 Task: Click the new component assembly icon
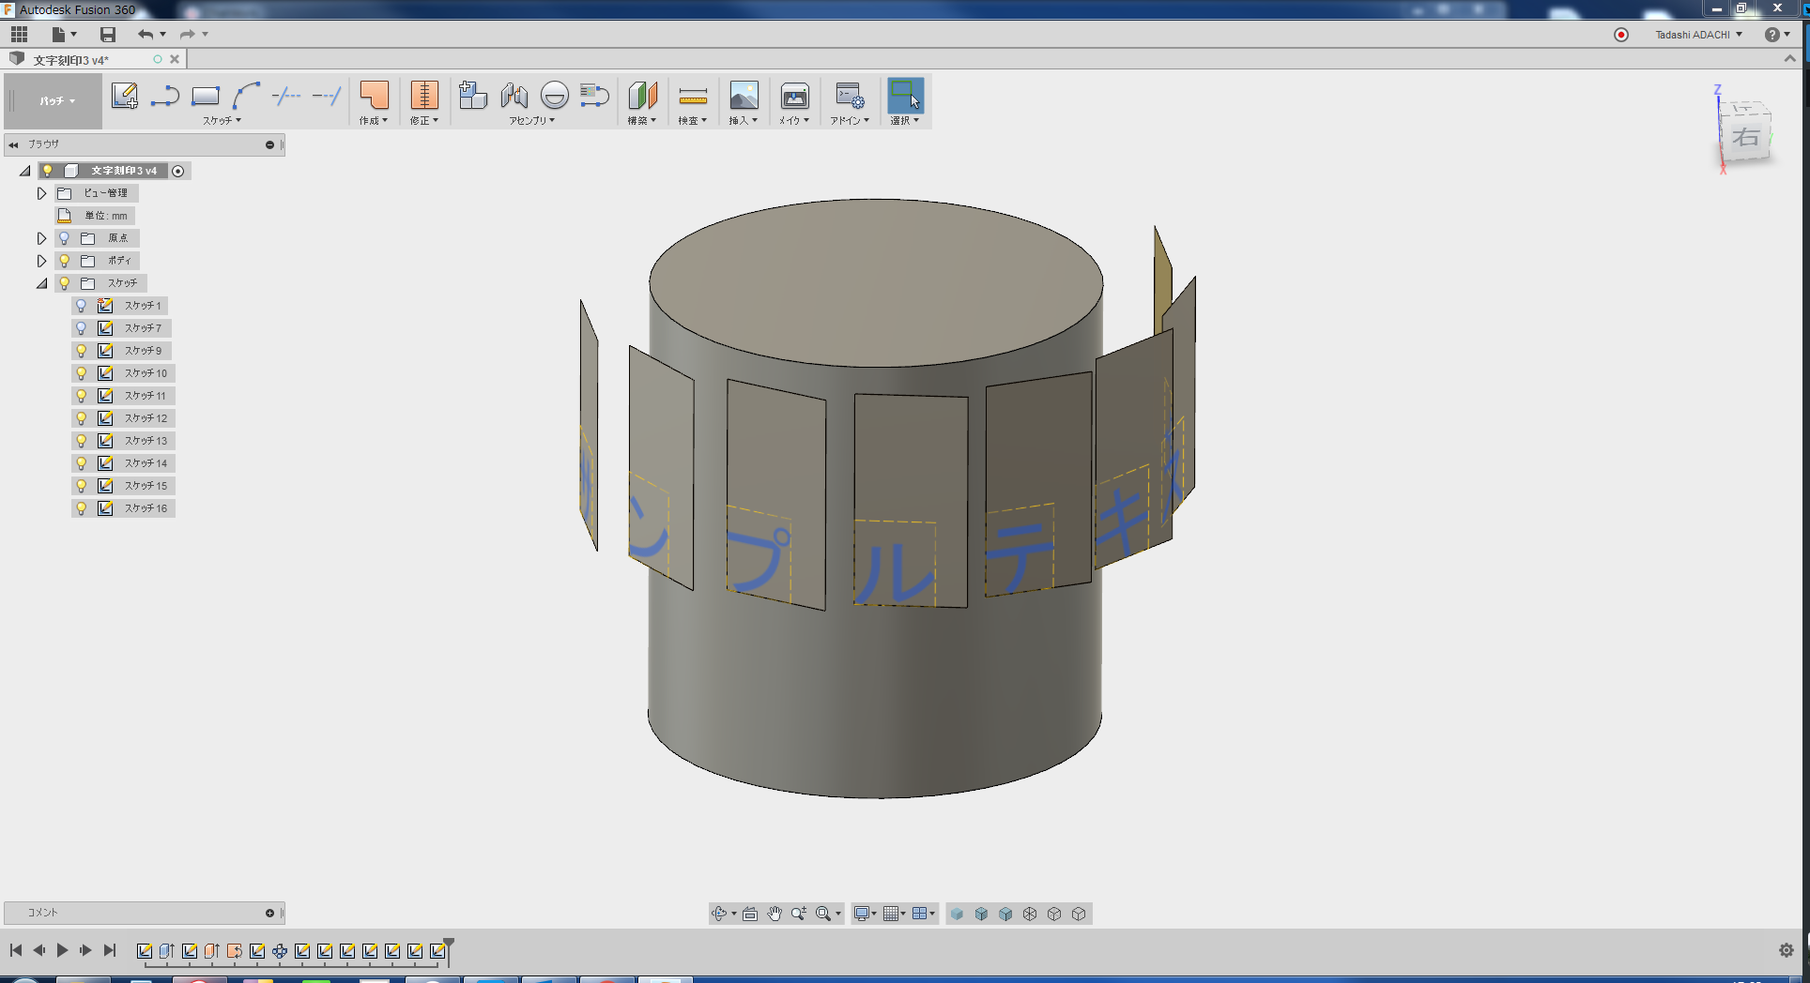473,96
